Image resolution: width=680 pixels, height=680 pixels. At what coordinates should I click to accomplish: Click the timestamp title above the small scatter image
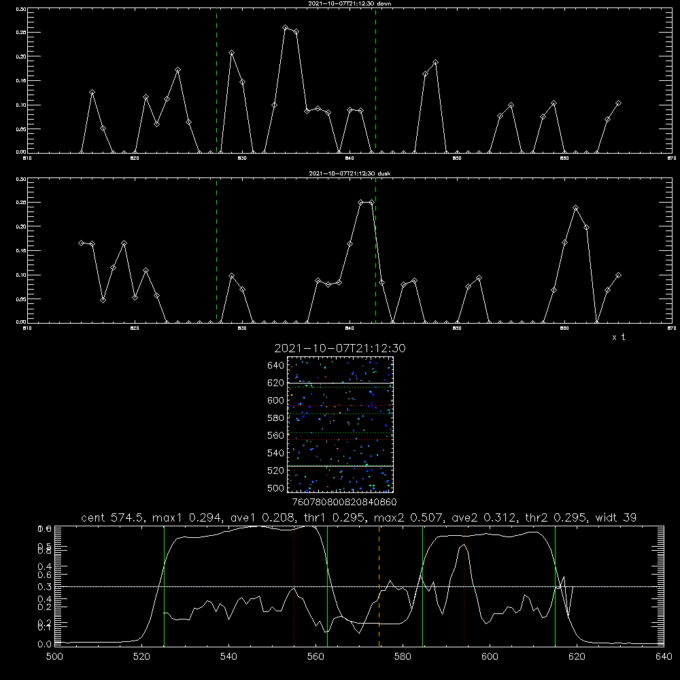tap(340, 348)
